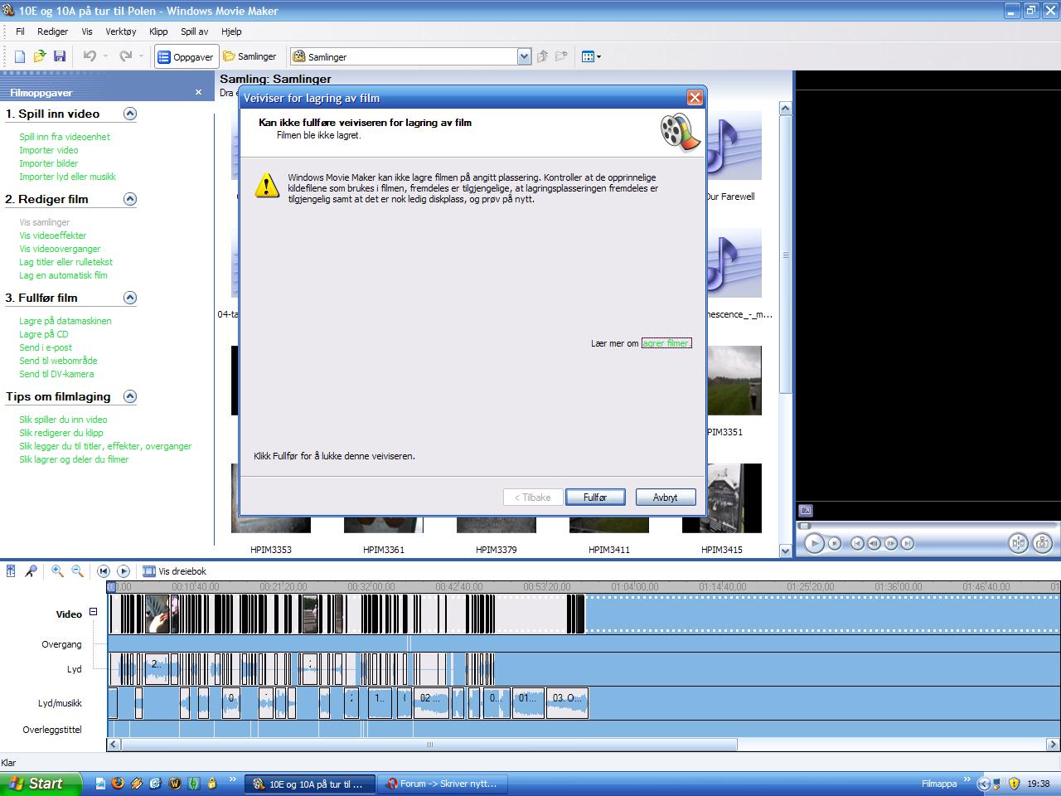Screen dimensions: 1061x796
Task: Switch to storyboard with Vis dreiebok
Action: [x=175, y=570]
